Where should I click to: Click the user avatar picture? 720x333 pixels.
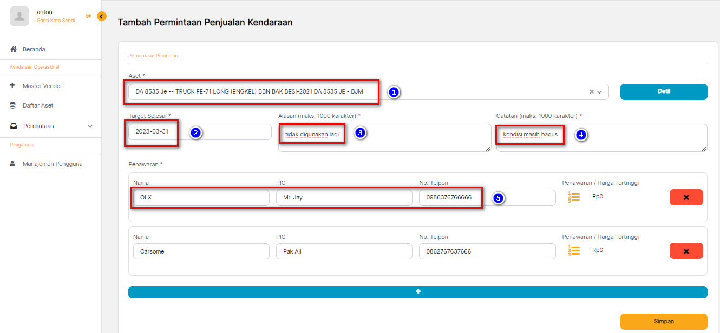pos(19,16)
